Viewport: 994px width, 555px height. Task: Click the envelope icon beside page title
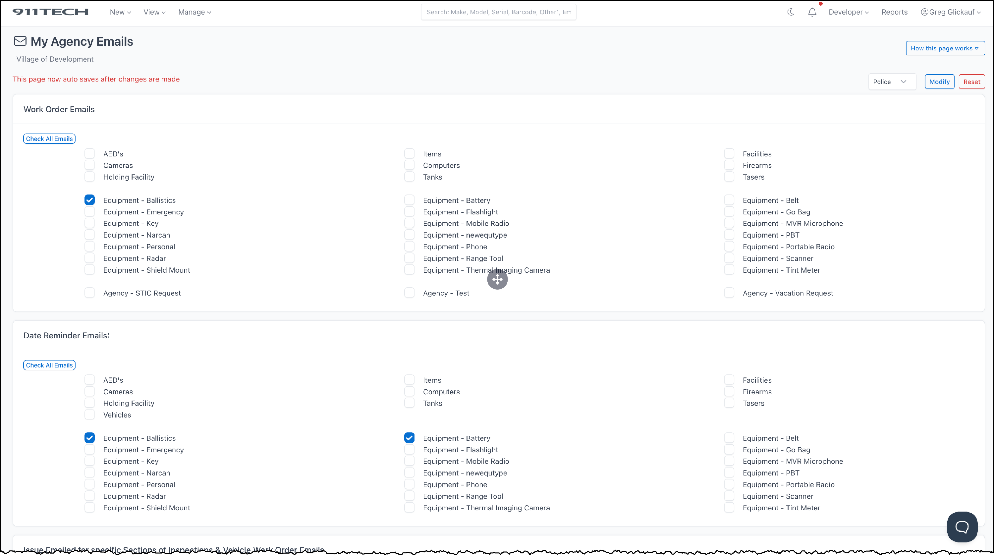coord(20,41)
